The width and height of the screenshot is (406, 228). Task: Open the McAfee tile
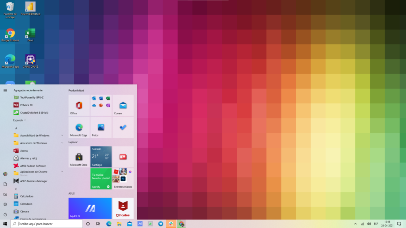pyautogui.click(x=123, y=208)
